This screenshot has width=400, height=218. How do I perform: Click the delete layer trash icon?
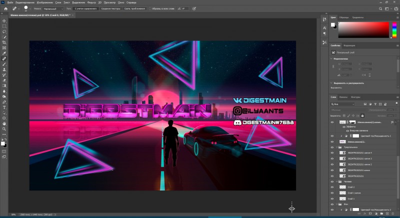[x=393, y=213]
